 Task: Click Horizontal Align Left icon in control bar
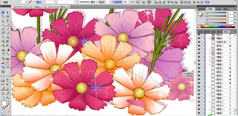coord(156,2)
